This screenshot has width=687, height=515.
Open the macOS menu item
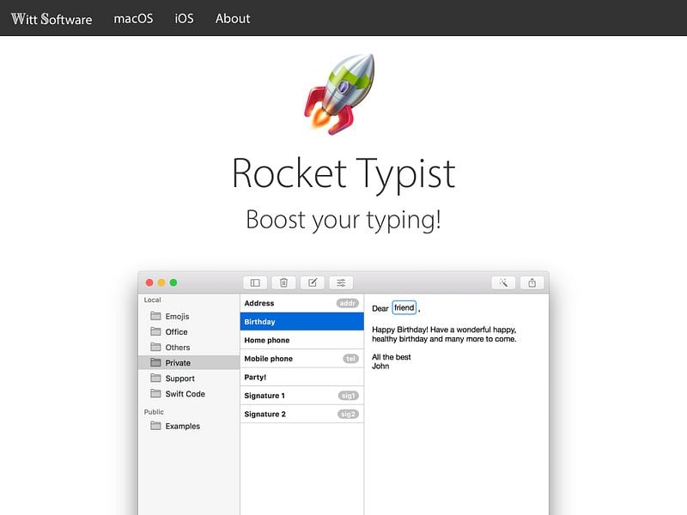(133, 19)
